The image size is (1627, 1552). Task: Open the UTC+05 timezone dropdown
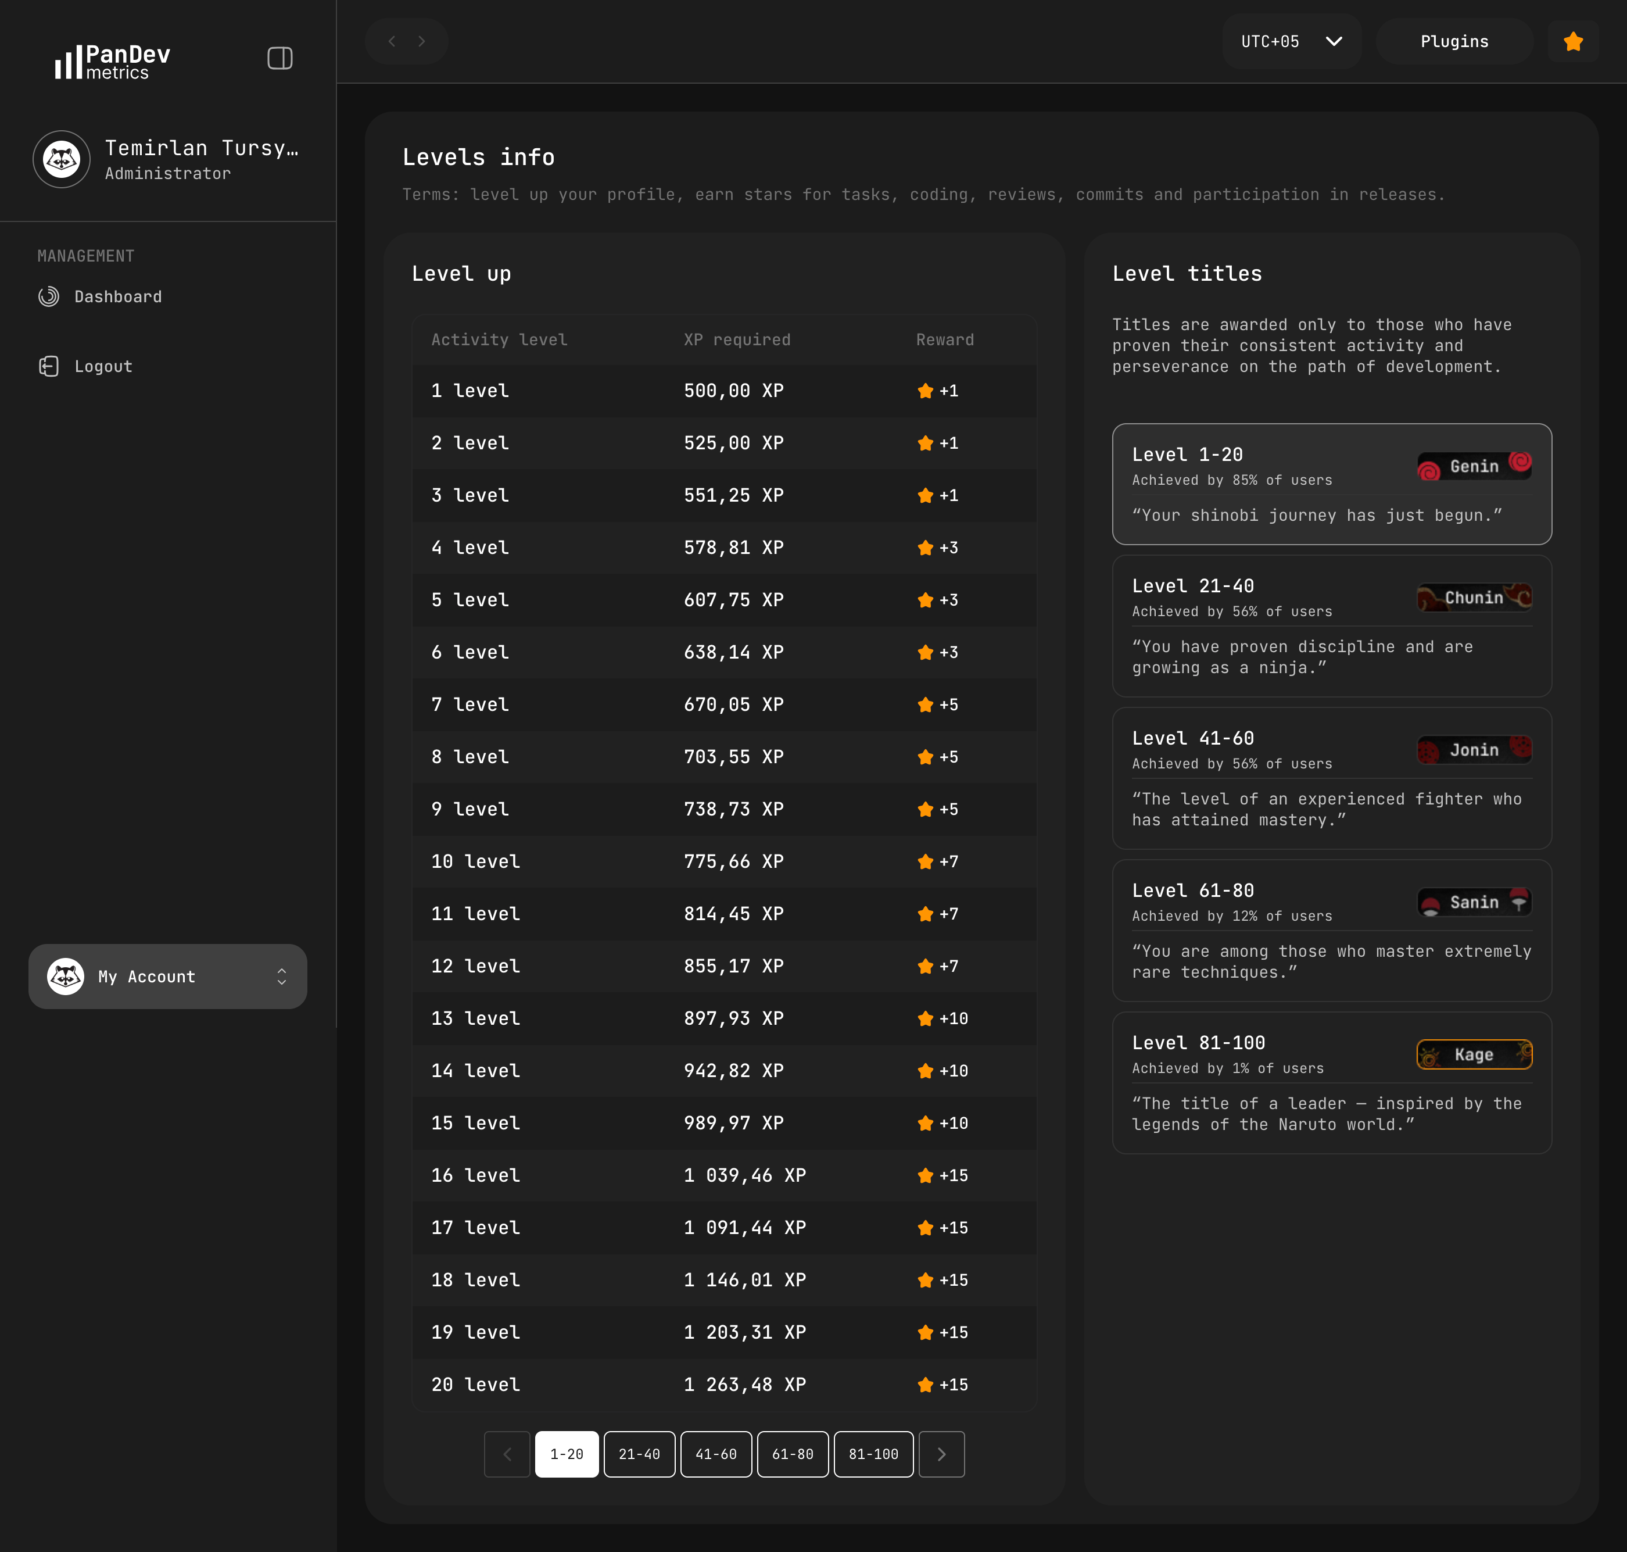coord(1291,41)
